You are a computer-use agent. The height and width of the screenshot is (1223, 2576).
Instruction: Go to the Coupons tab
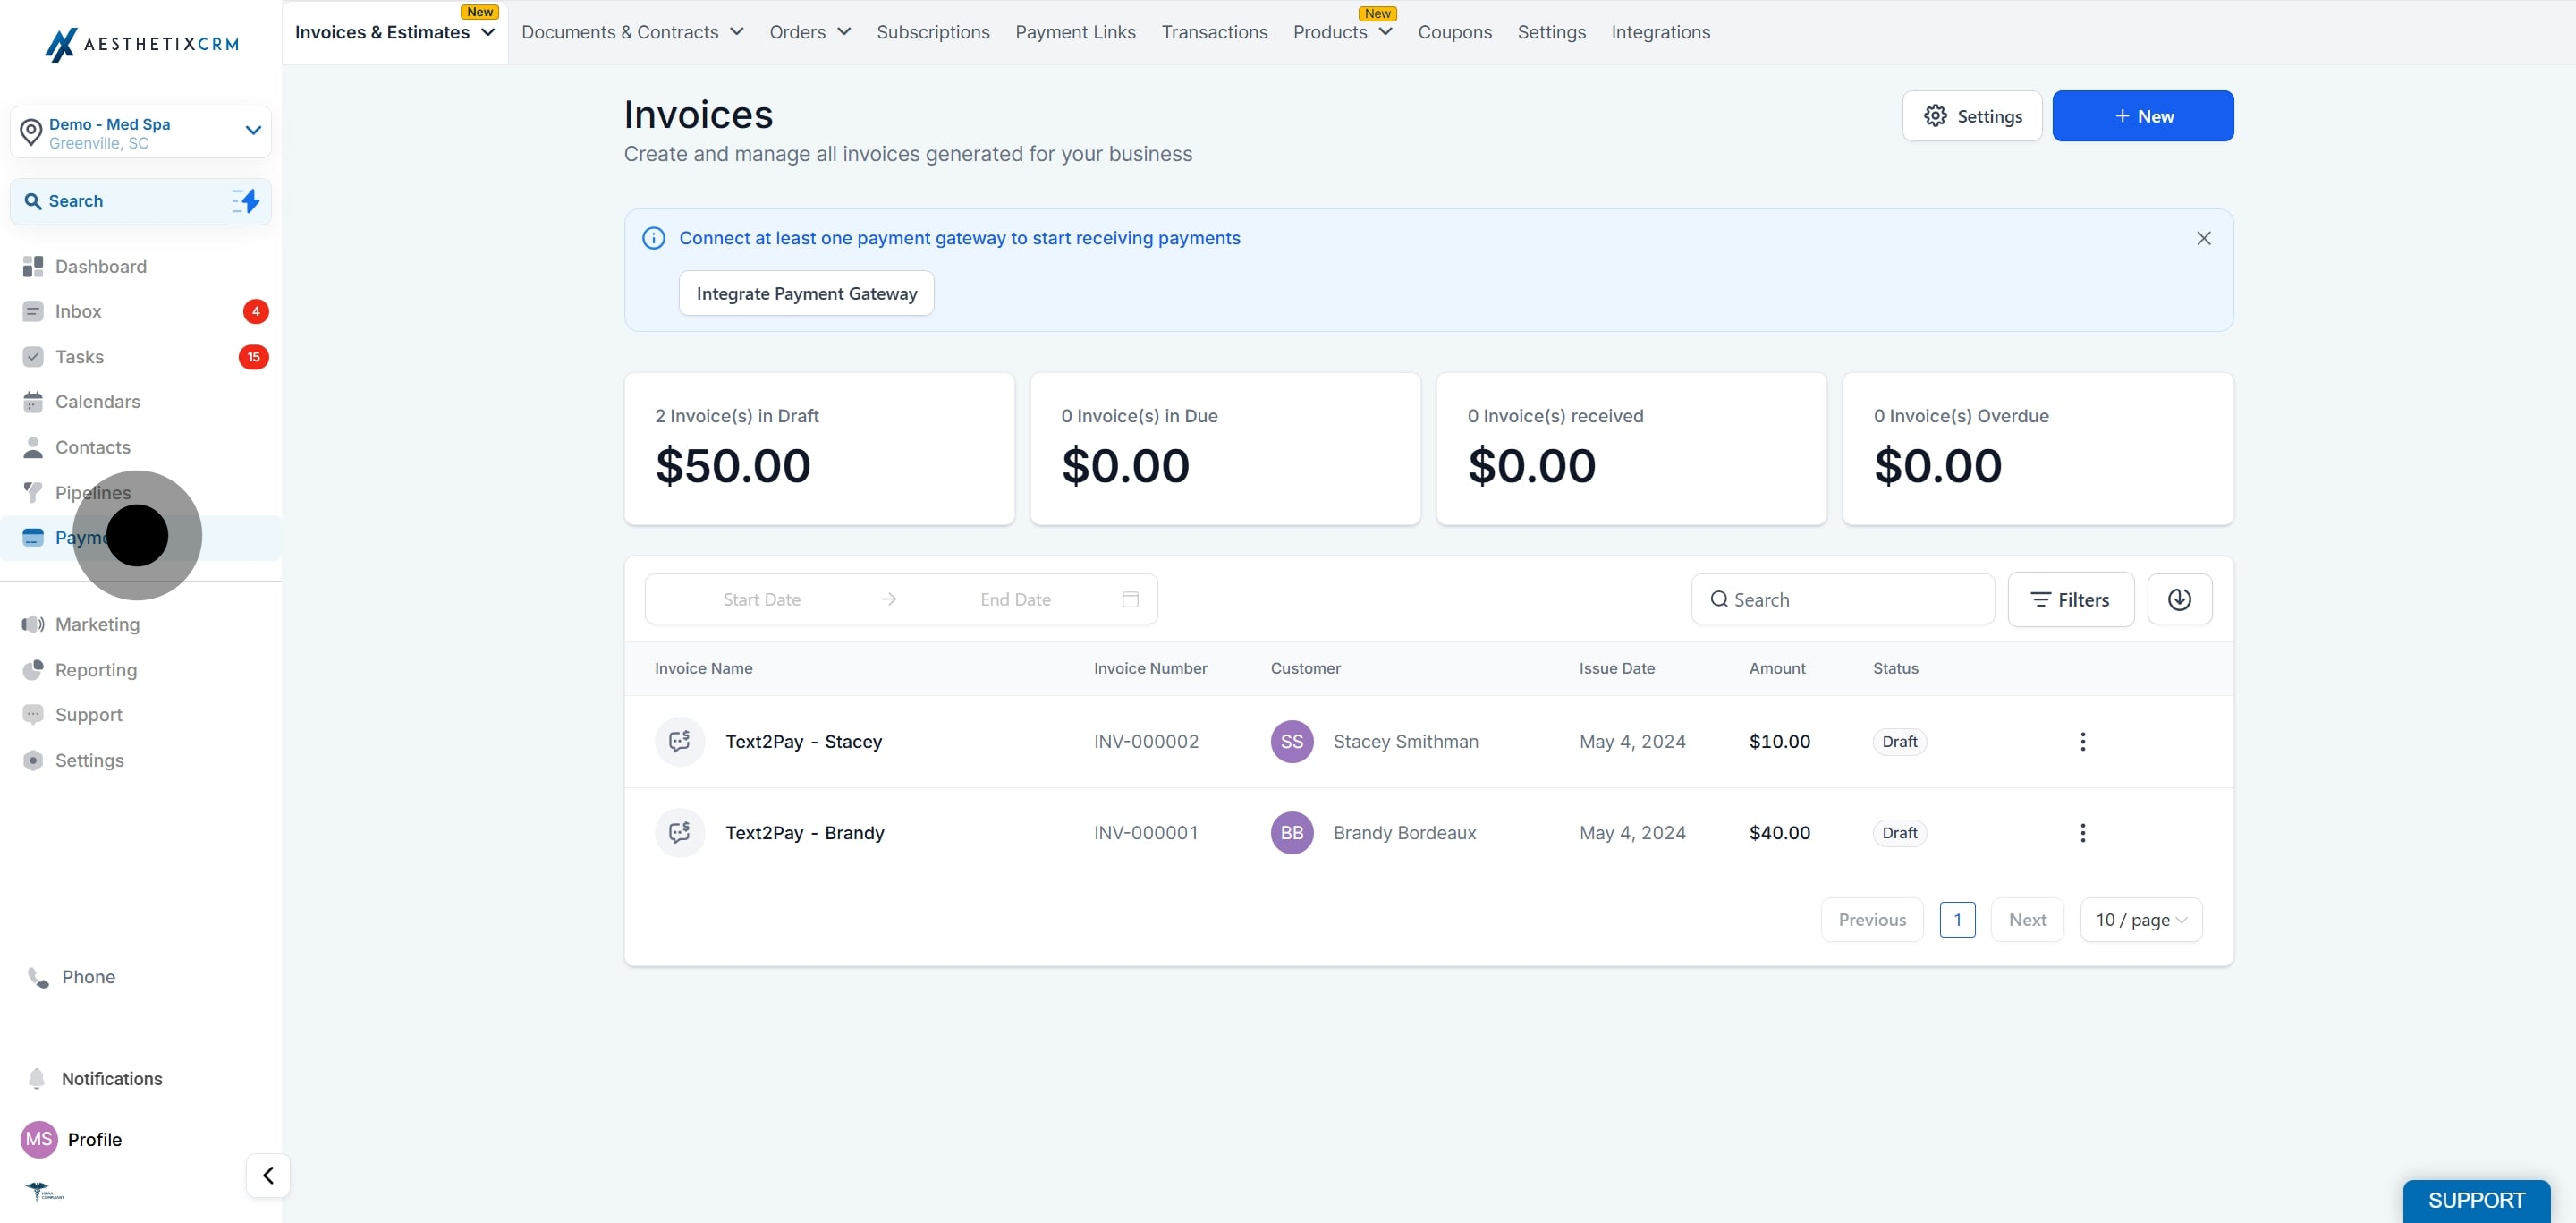pos(1454,32)
